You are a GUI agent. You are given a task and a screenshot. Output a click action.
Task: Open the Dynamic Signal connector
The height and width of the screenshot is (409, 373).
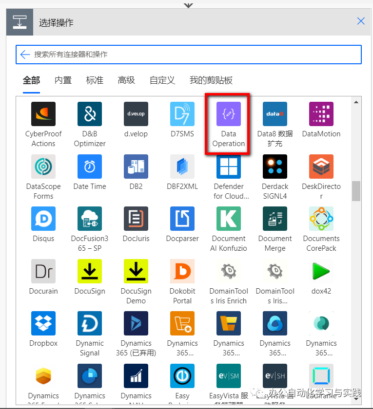point(90,323)
